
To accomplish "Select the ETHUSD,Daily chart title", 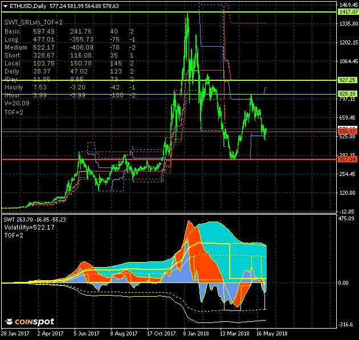I will coord(29,6).
